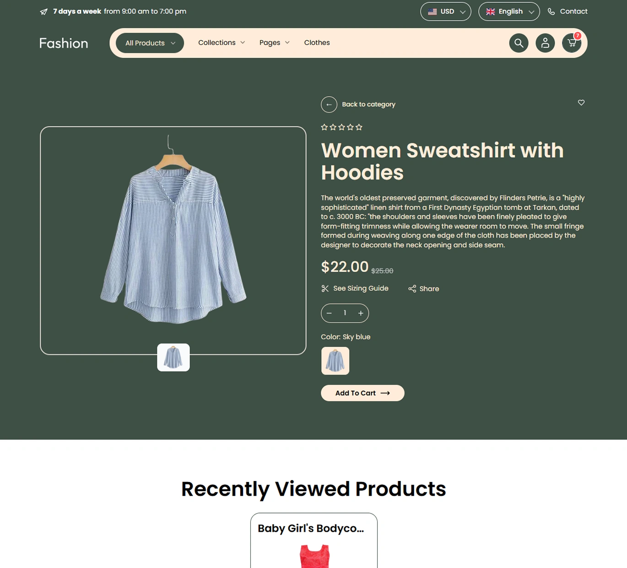Rate product with the first star
The image size is (627, 568).
(324, 127)
